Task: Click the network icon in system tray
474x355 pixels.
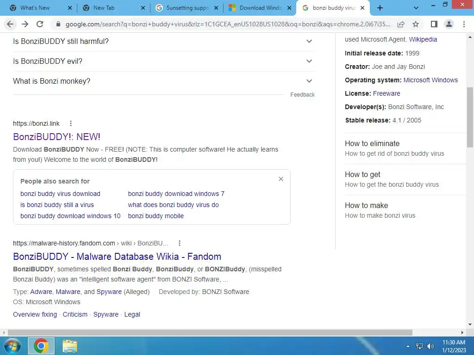Action: click(x=419, y=346)
